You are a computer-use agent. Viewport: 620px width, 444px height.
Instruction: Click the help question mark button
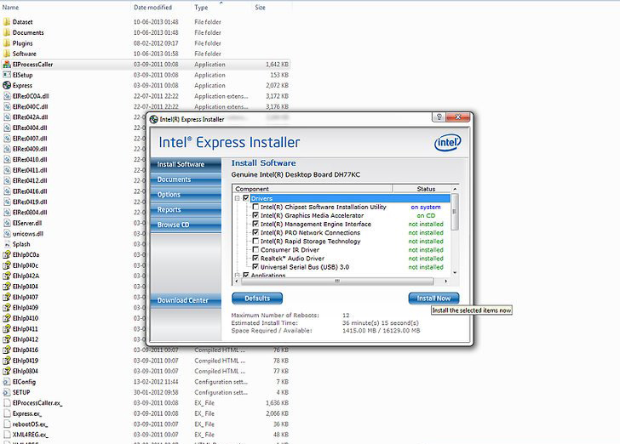coord(439,117)
